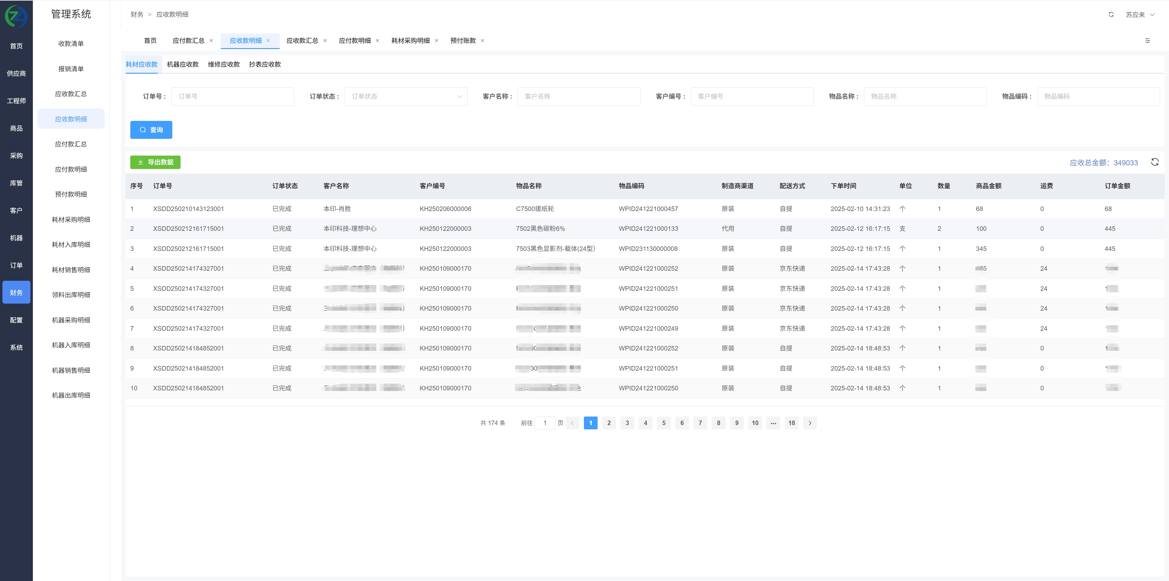Go to previous page with the arrow
Image resolution: width=1169 pixels, height=581 pixels.
point(572,423)
